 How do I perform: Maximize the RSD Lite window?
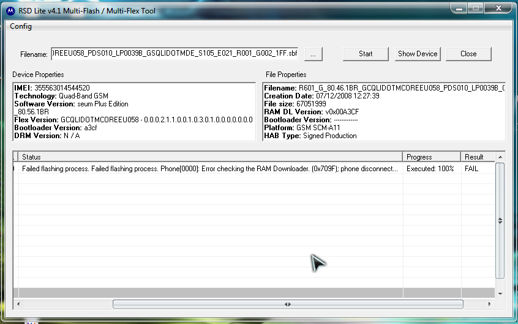pyautogui.click(x=476, y=8)
